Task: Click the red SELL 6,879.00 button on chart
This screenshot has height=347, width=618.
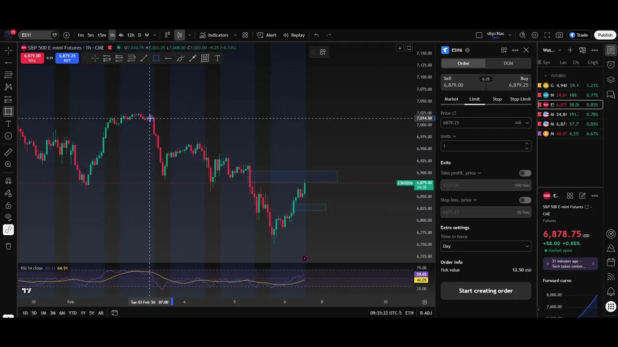Action: [32, 58]
